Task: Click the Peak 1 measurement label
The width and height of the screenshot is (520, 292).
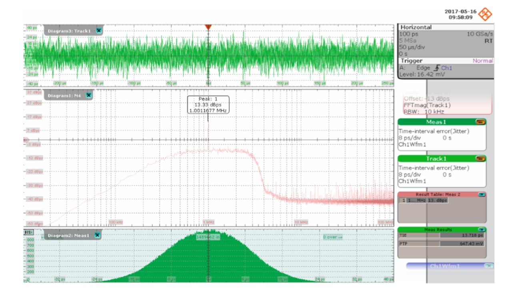Action: pyautogui.click(x=208, y=105)
